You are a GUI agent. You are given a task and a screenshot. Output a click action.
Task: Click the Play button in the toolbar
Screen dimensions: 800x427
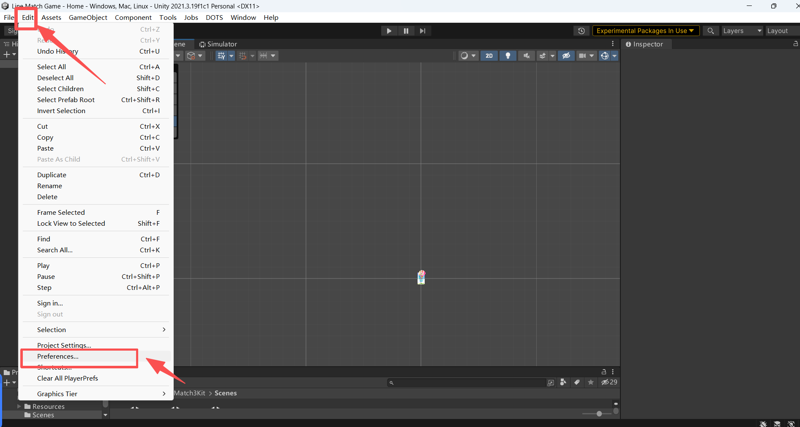click(x=389, y=31)
